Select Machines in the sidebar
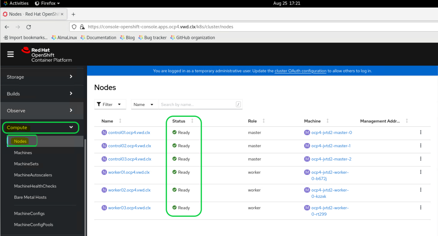 click(23, 153)
